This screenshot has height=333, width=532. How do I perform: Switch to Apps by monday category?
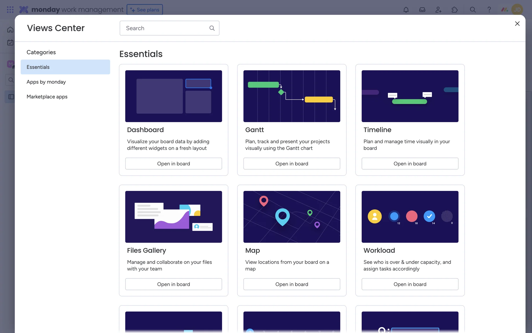point(46,82)
